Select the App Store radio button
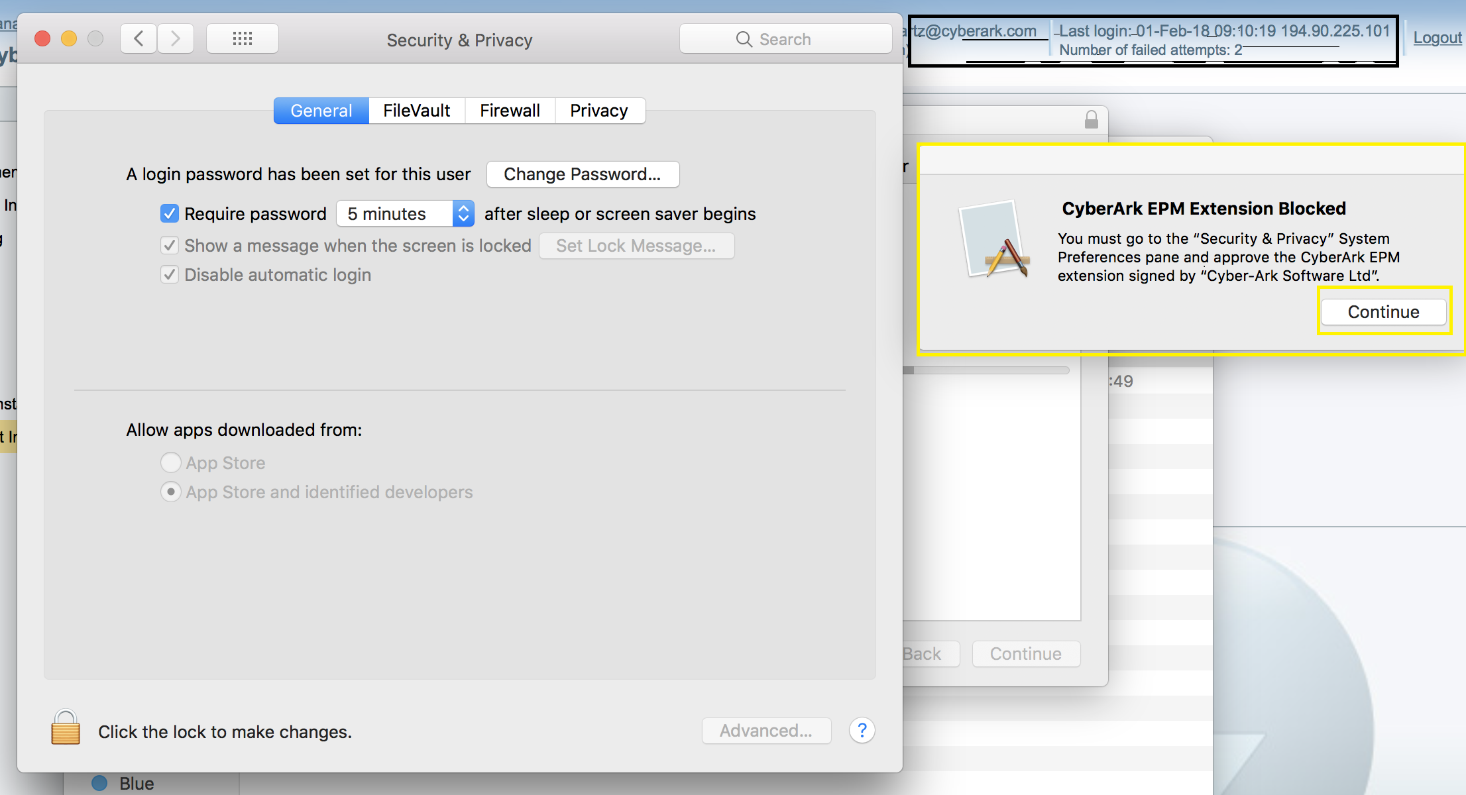 point(171,462)
